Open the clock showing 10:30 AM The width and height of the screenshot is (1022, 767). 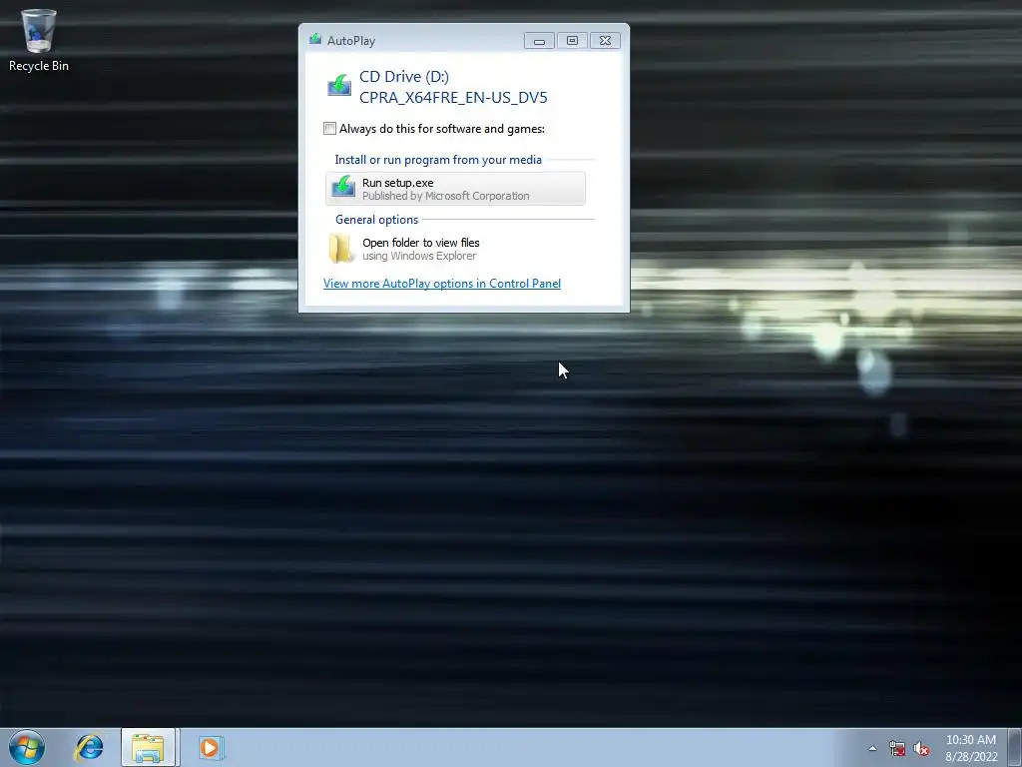point(971,747)
